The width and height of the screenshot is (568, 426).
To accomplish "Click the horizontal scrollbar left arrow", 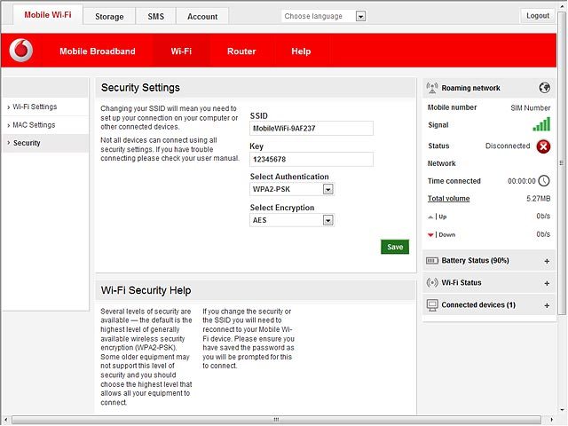I will tap(5, 420).
